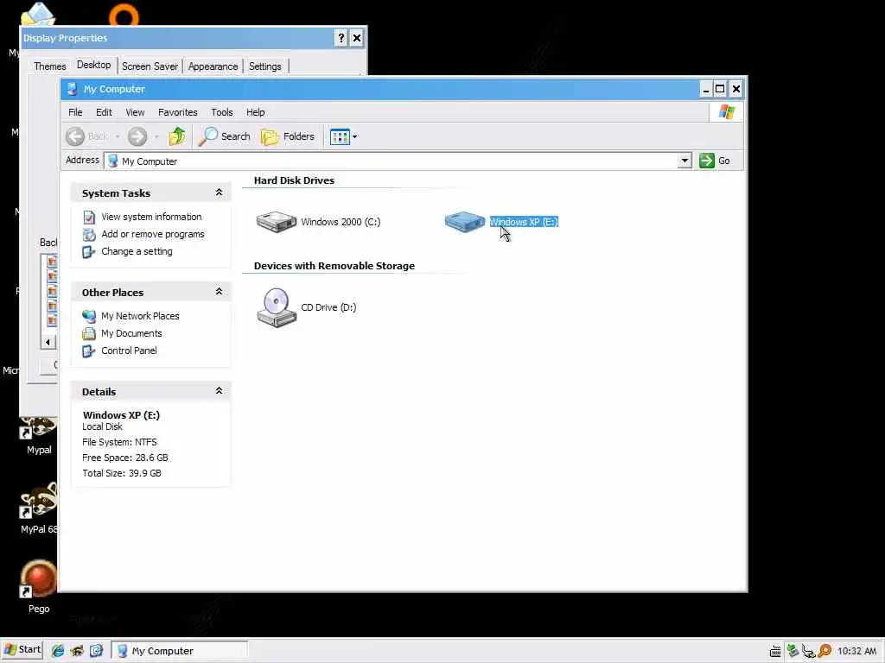Viewport: 885px width, 663px height.
Task: Click the safely remove hardware tray icon
Action: click(x=808, y=651)
